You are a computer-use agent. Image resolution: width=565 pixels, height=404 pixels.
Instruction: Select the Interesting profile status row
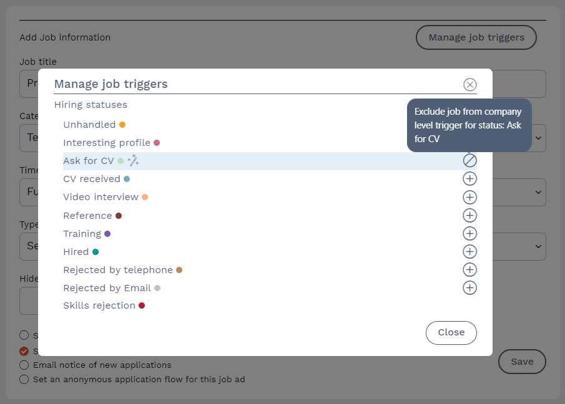[x=107, y=143]
